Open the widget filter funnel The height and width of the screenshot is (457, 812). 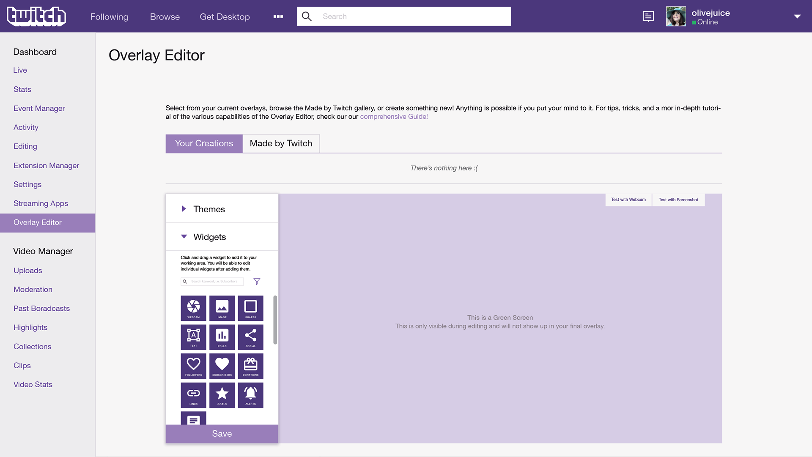(x=257, y=281)
